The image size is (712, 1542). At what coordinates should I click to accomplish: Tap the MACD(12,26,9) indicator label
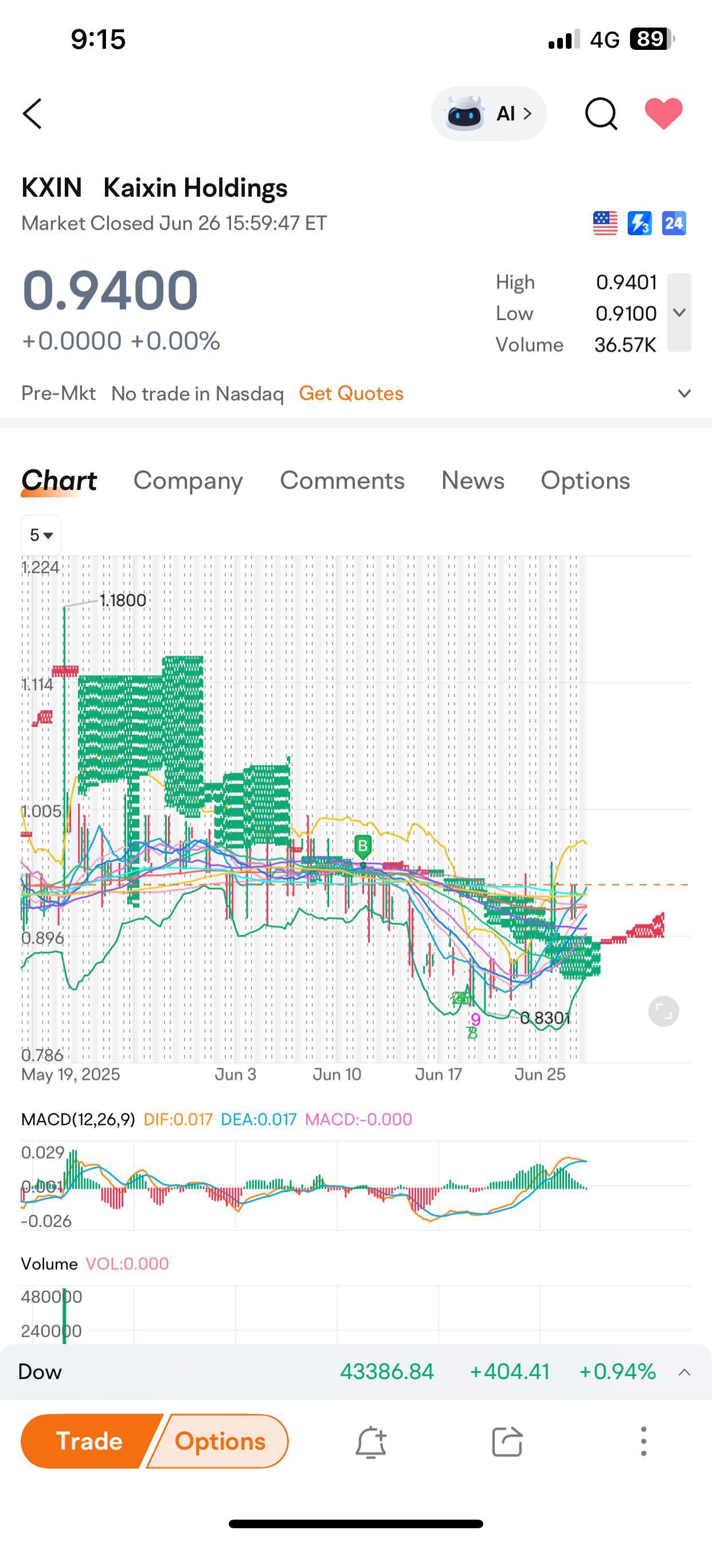(78, 1119)
